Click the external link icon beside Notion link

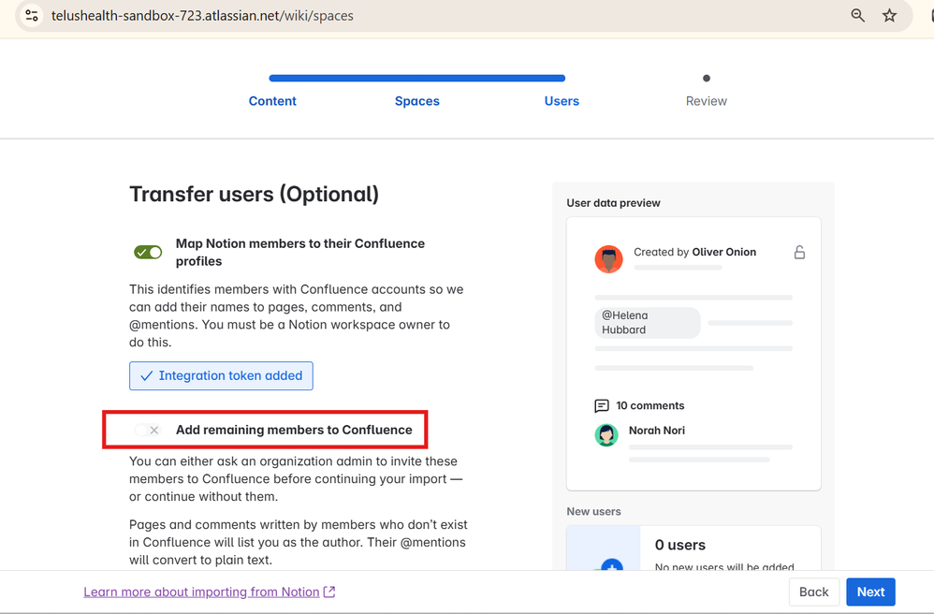(329, 592)
